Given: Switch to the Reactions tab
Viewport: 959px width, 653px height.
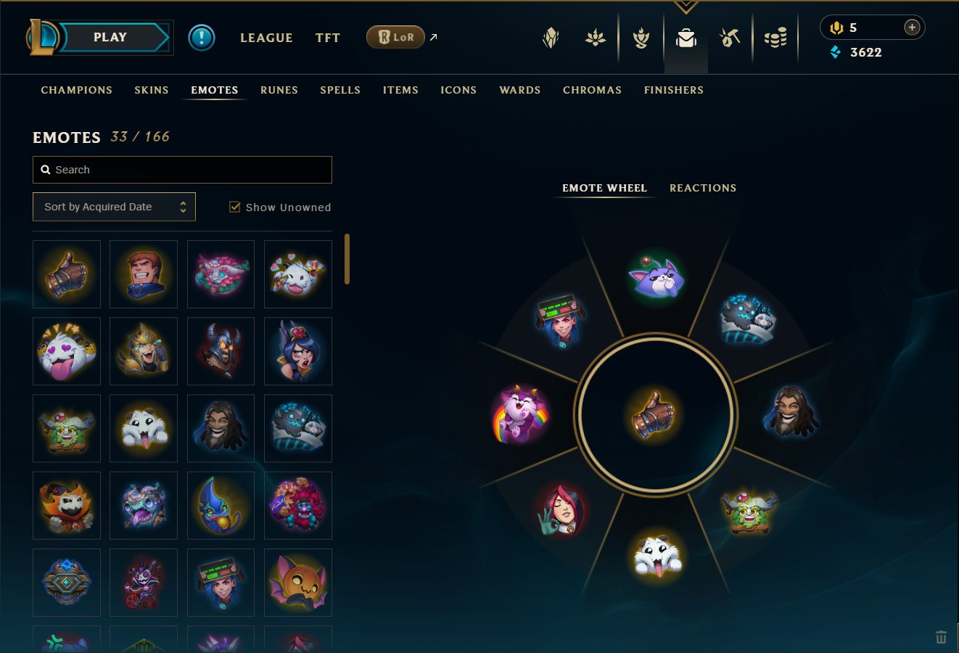Looking at the screenshot, I should tap(702, 188).
